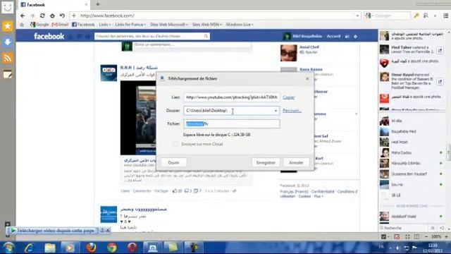Expand the Dossier folder path dropdown
451x254 pixels.
pyautogui.click(x=276, y=111)
